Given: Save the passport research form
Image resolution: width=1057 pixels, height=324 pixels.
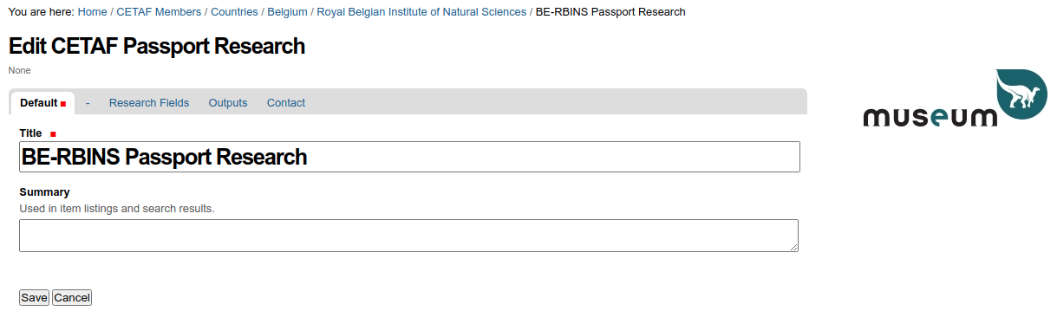Looking at the screenshot, I should coord(35,297).
